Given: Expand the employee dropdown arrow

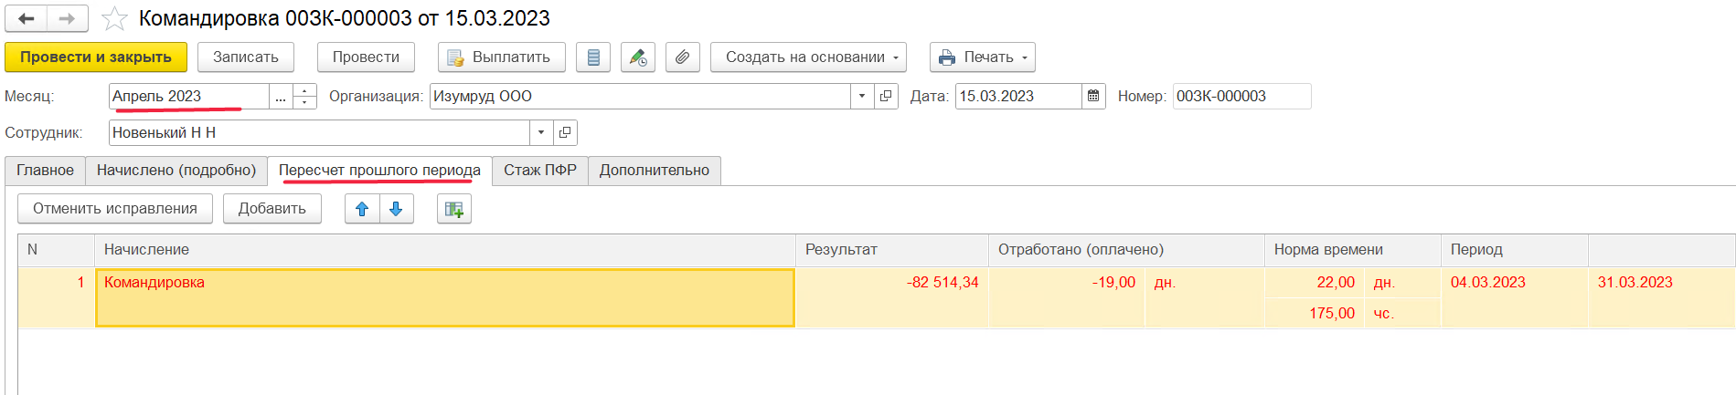Looking at the screenshot, I should point(541,132).
